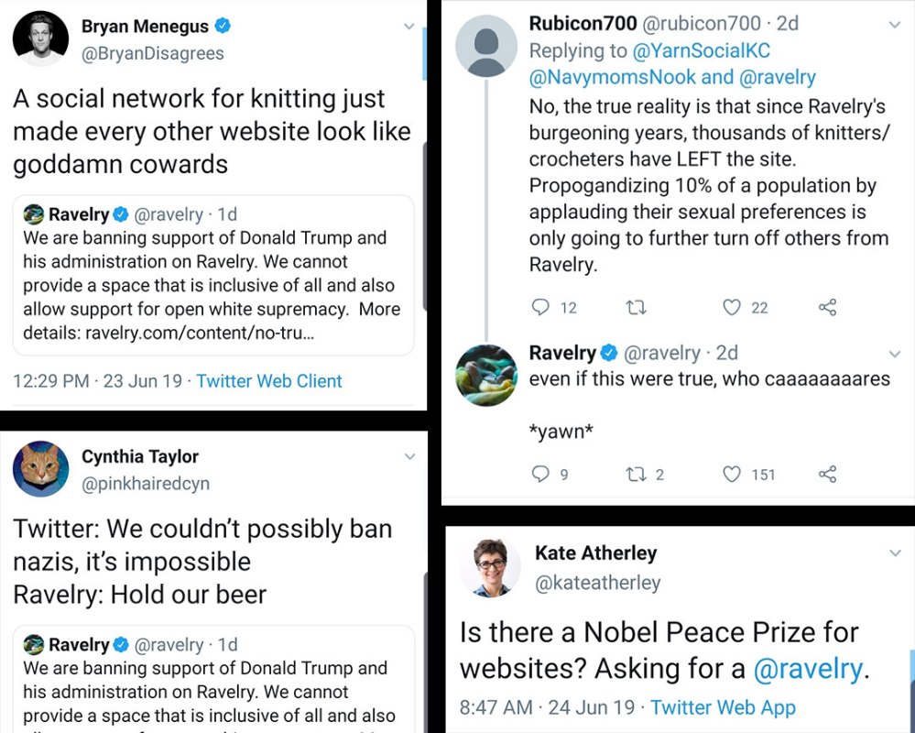Click the Twitter Web App source link

coord(724,707)
